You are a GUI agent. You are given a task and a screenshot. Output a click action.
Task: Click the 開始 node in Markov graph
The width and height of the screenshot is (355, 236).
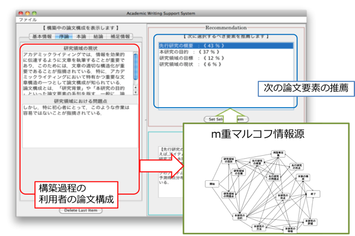[x=212, y=184]
